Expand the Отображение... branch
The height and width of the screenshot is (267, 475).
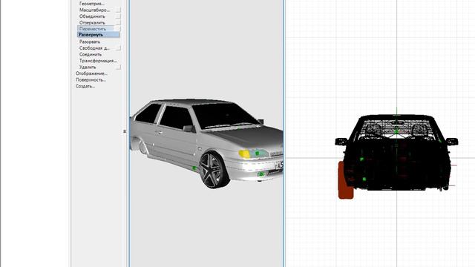coord(91,73)
